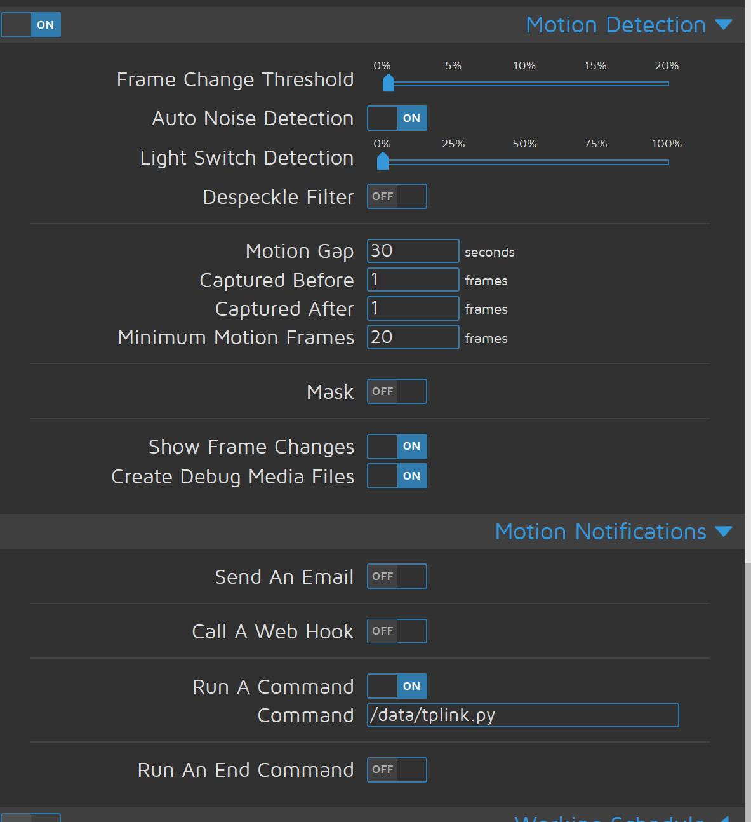Enable the Despeckle Filter
Image resolution: width=751 pixels, height=822 pixels.
click(x=396, y=196)
